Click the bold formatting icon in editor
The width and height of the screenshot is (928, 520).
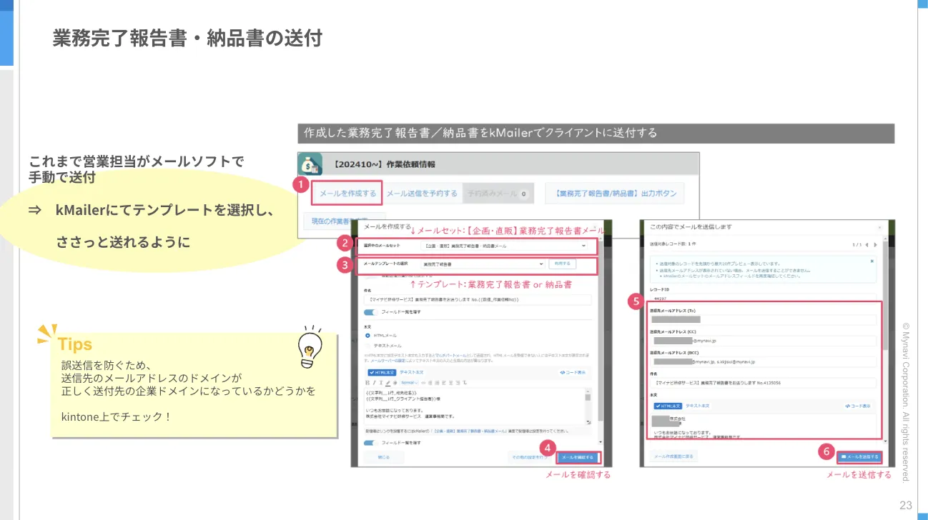367,383
